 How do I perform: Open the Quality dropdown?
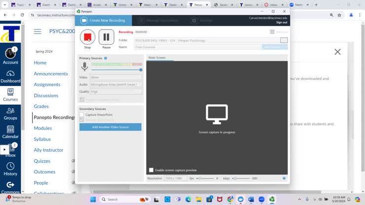pos(116,92)
